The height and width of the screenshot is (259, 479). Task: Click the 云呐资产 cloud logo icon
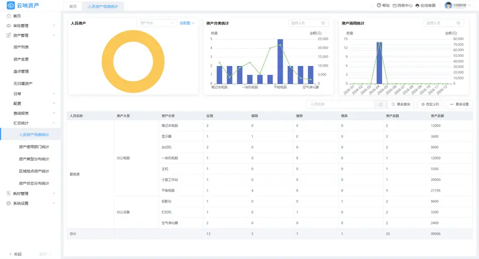click(11, 5)
